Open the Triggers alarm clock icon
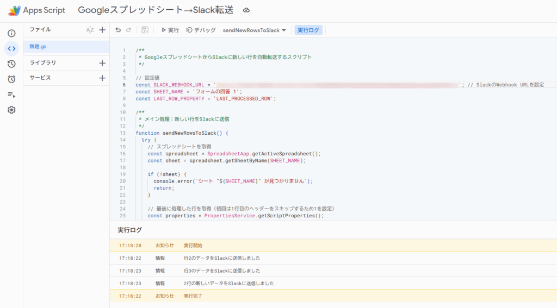Image resolution: width=557 pixels, height=308 pixels. click(x=12, y=79)
